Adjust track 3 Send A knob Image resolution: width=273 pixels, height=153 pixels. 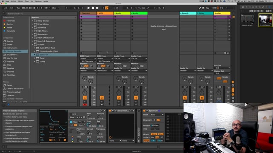click(119, 78)
